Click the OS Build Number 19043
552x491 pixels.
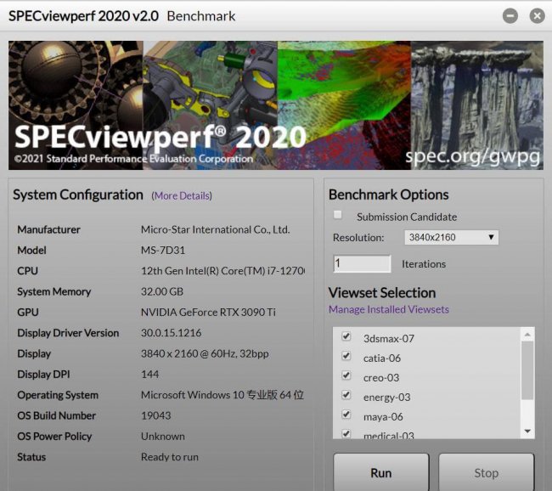(x=156, y=415)
